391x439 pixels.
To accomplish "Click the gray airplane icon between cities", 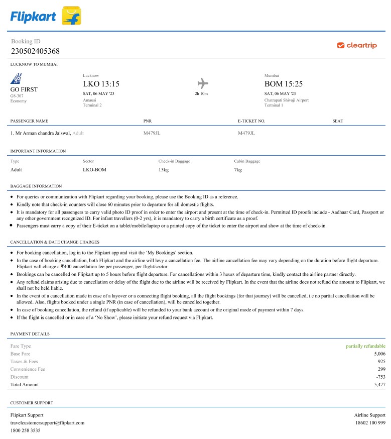I will click(x=203, y=83).
